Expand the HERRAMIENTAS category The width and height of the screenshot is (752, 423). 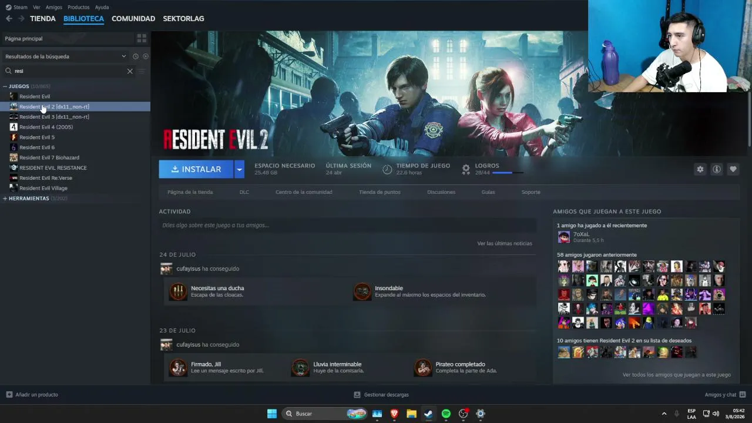[x=5, y=199]
